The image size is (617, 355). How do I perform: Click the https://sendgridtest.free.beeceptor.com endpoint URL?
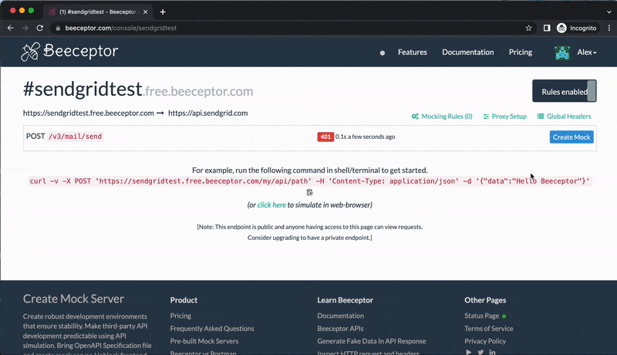[x=88, y=113]
